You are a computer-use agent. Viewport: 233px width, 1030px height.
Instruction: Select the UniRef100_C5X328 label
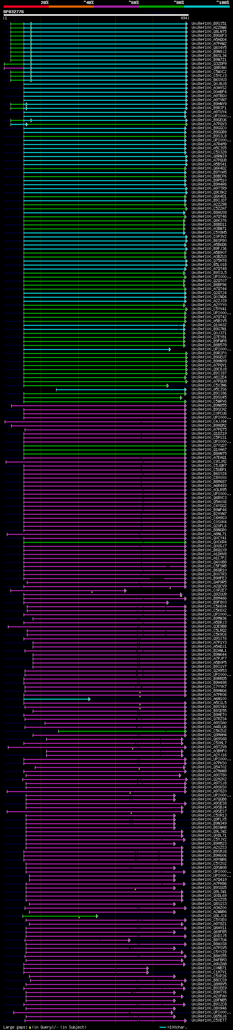click(209, 152)
